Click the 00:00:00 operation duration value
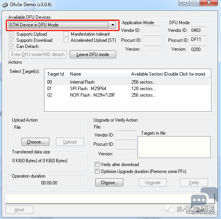221x219 pixels. click(x=49, y=183)
